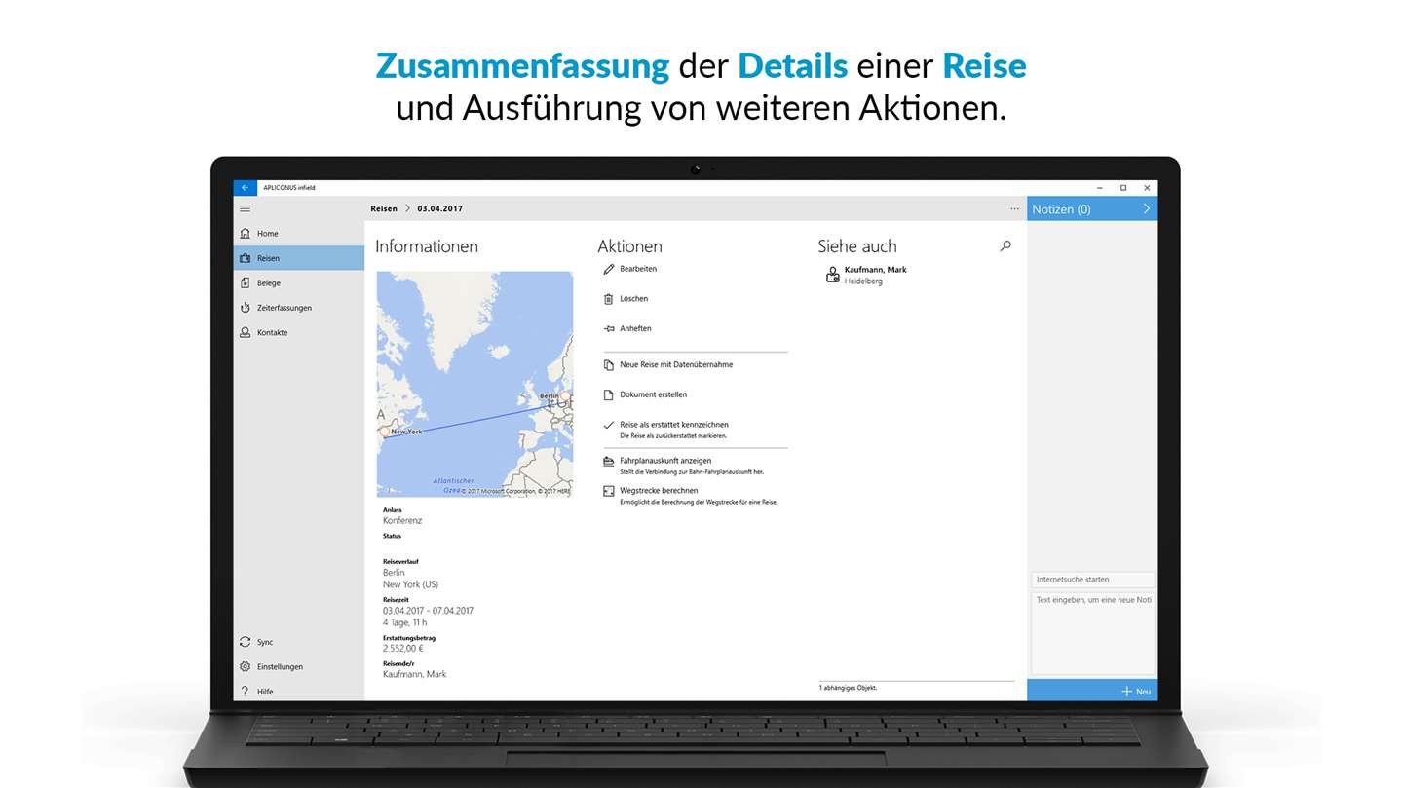Screen dimensions: 1403x788
Task: Open the three-dots more options menu
Action: click(1014, 208)
